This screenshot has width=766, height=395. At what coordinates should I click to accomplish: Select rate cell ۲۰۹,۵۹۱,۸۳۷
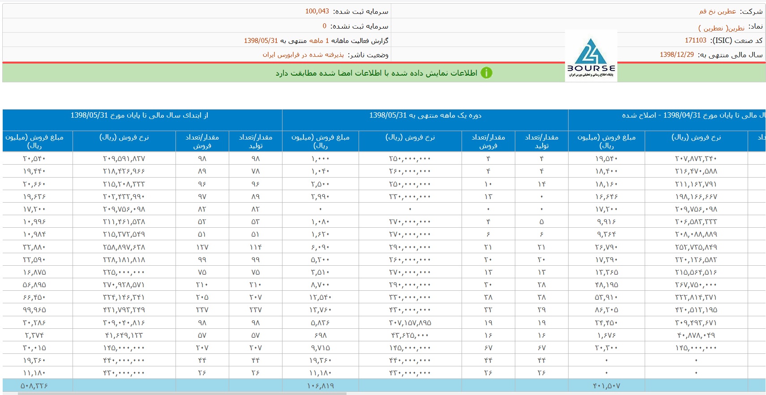(124, 158)
